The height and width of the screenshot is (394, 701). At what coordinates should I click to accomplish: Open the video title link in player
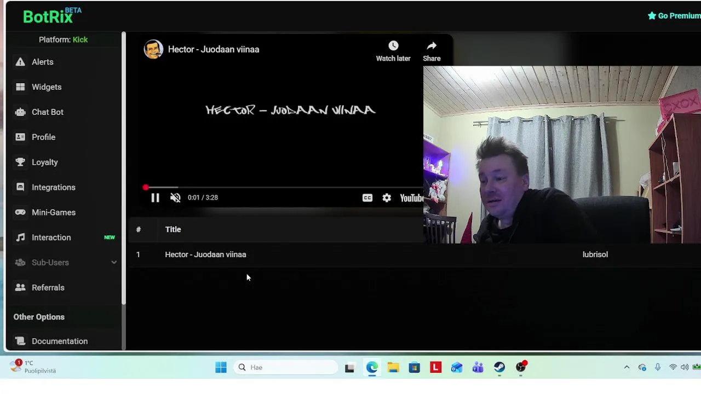pos(214,49)
